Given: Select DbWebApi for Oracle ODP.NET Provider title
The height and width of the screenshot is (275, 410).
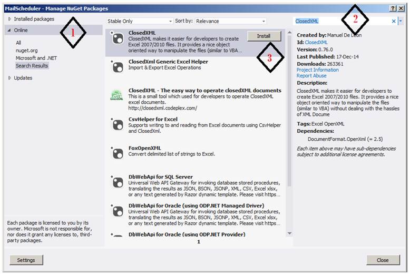Looking at the screenshot, I should click(x=187, y=234).
